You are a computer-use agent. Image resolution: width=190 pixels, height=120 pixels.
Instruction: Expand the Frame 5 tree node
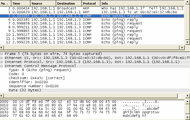(x=1, y=54)
